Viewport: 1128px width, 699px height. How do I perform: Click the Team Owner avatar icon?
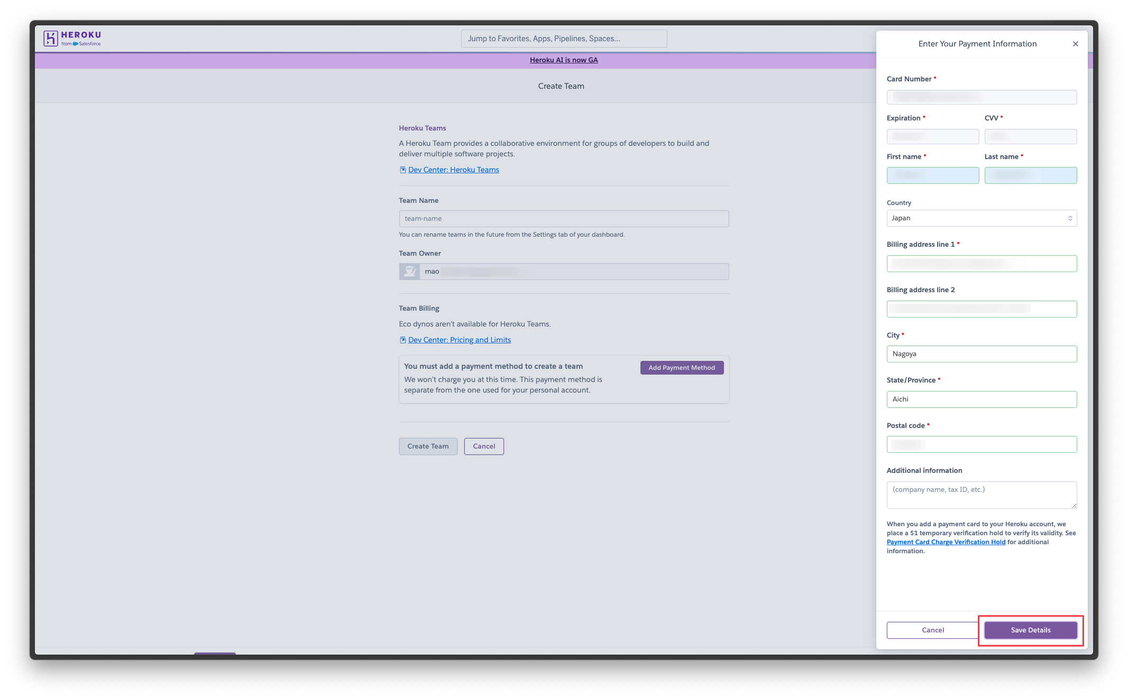click(409, 272)
